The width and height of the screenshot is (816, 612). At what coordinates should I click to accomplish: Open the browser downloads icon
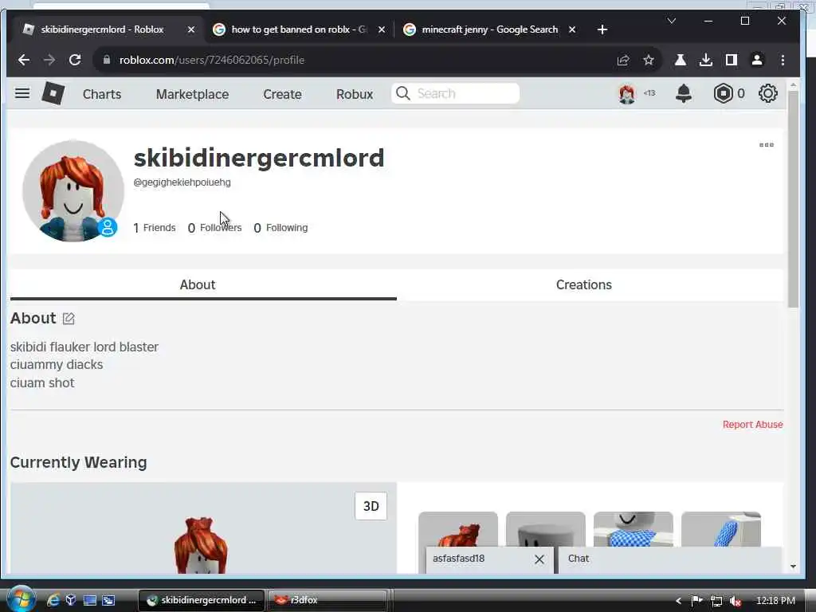(706, 60)
